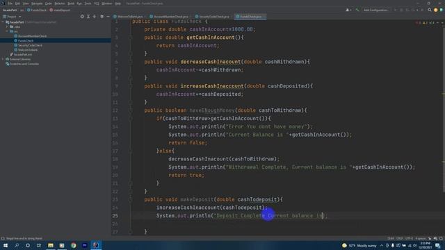Click the inspection warnings indicator in editor

tap(425, 23)
